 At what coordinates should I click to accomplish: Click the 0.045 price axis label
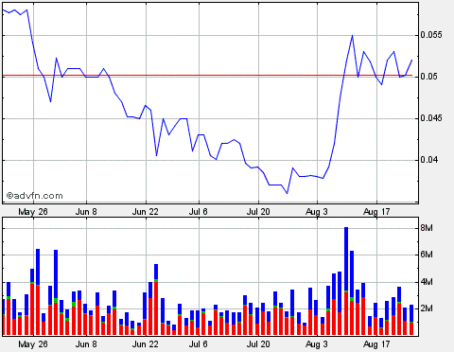(x=431, y=118)
